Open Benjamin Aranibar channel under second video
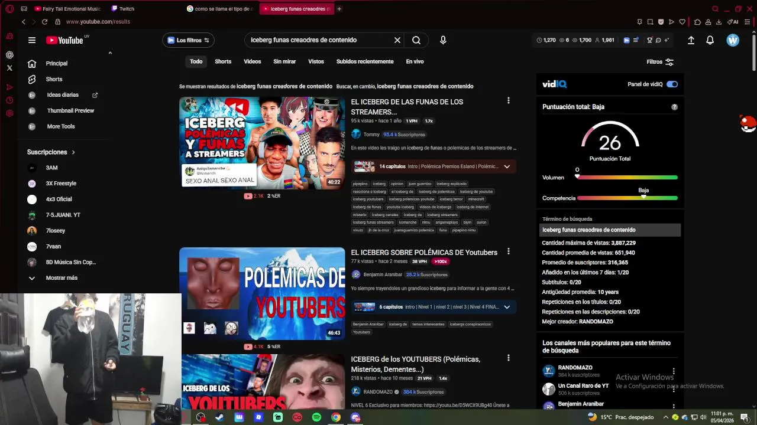This screenshot has height=425, width=757. pos(383,274)
